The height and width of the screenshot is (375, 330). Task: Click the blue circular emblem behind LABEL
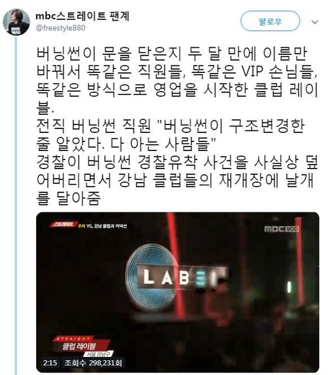pos(153,277)
